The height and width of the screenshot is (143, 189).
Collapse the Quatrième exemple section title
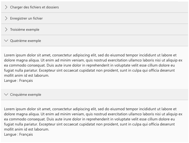click(x=25, y=41)
